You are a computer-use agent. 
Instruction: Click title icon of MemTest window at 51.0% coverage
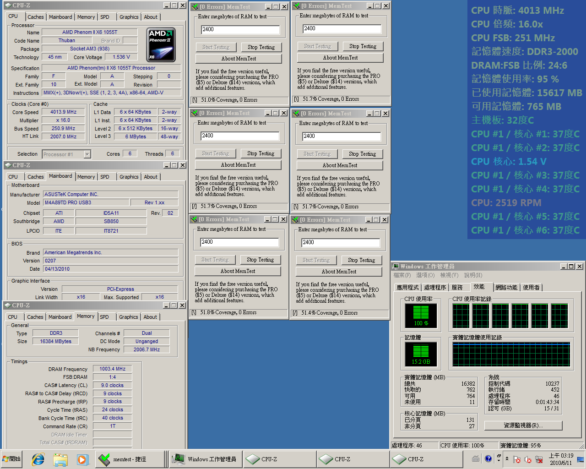pos(195,7)
